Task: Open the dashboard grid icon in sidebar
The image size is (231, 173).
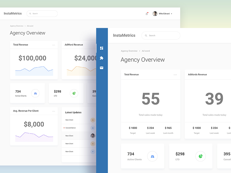Action: (101, 48)
